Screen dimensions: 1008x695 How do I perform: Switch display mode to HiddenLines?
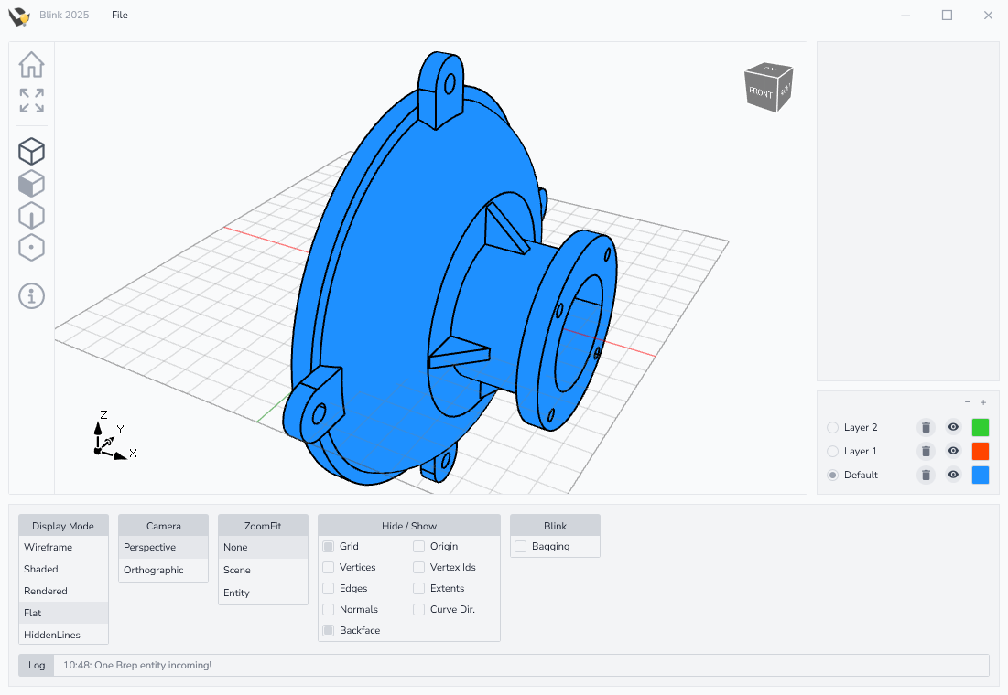(x=52, y=635)
